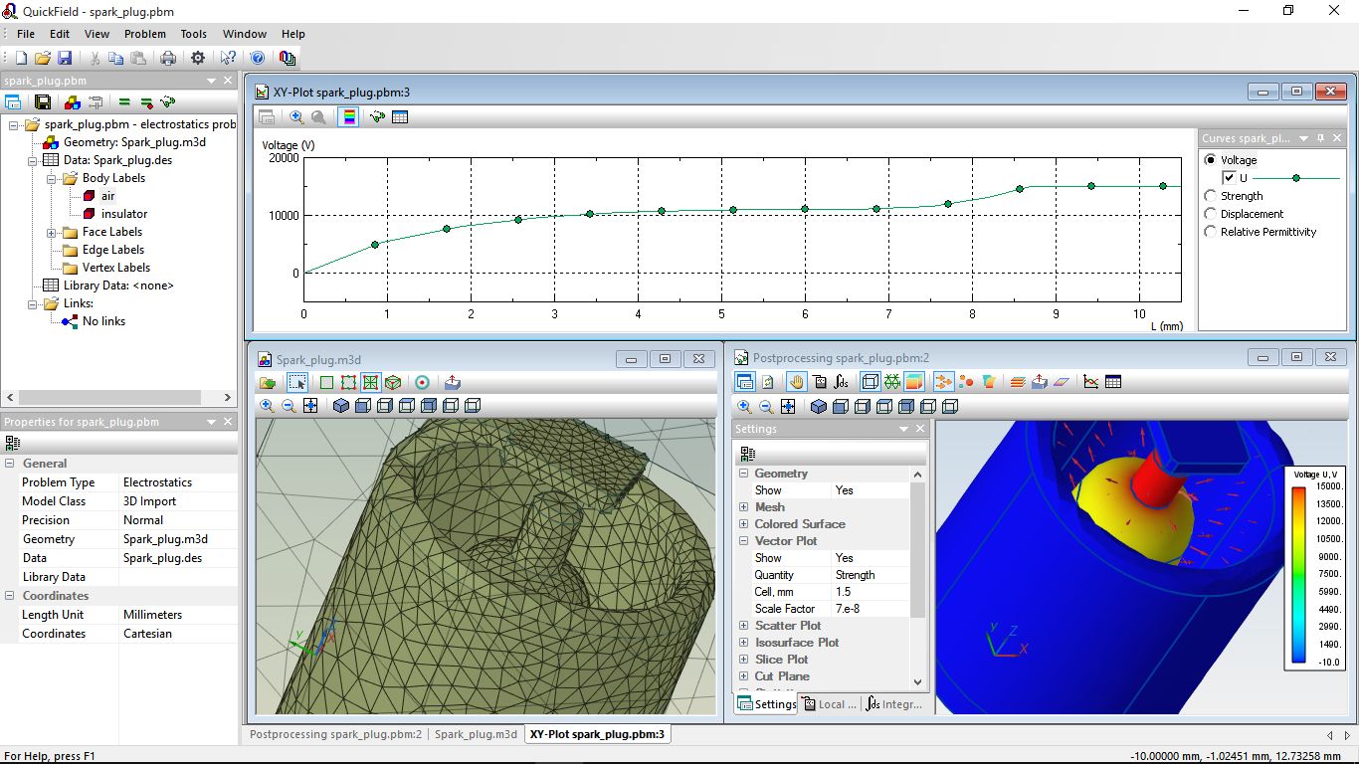Select the Strength radio button

click(1211, 196)
